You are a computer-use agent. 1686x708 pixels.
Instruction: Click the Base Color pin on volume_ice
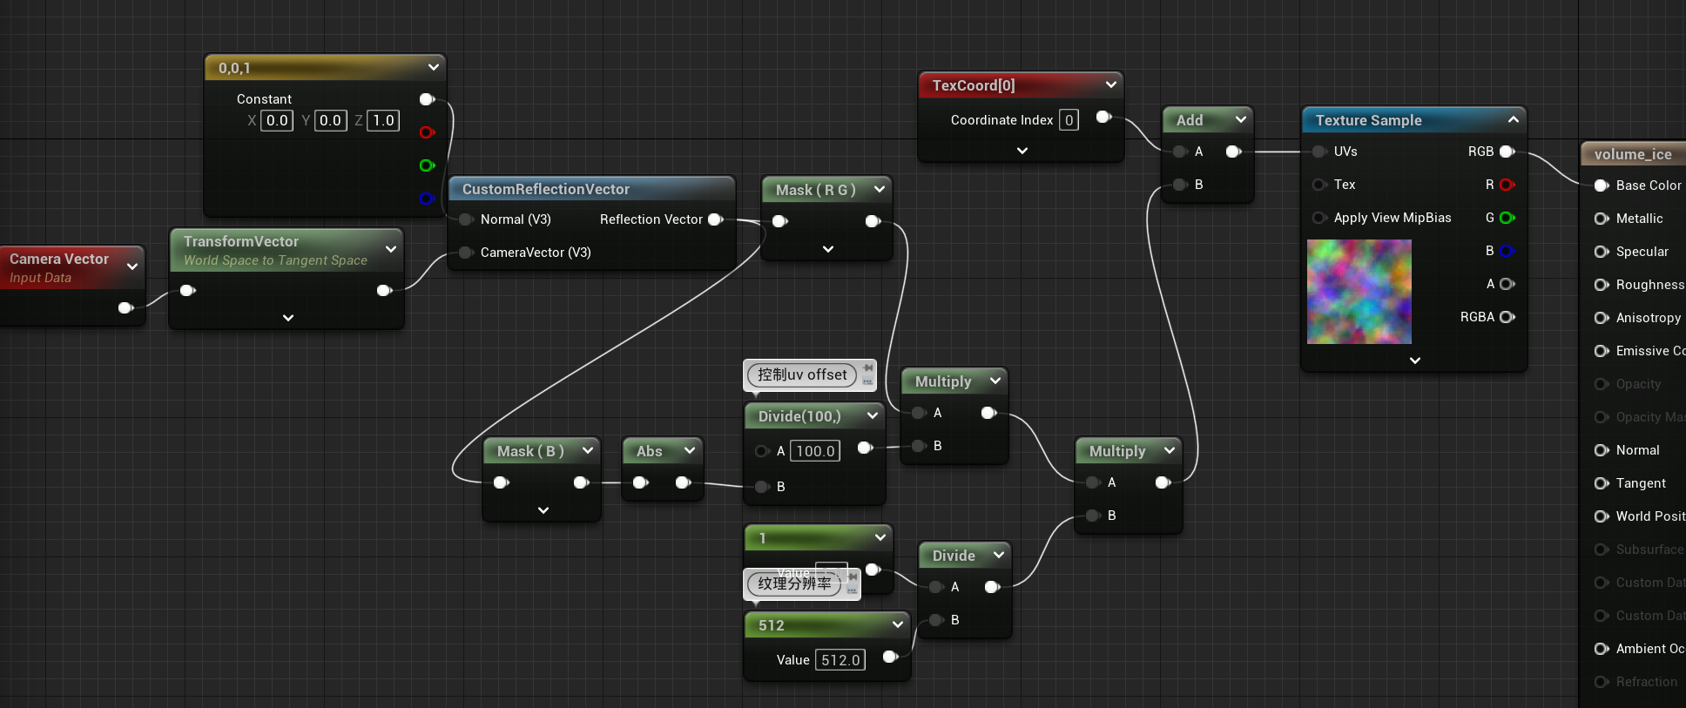pyautogui.click(x=1602, y=185)
